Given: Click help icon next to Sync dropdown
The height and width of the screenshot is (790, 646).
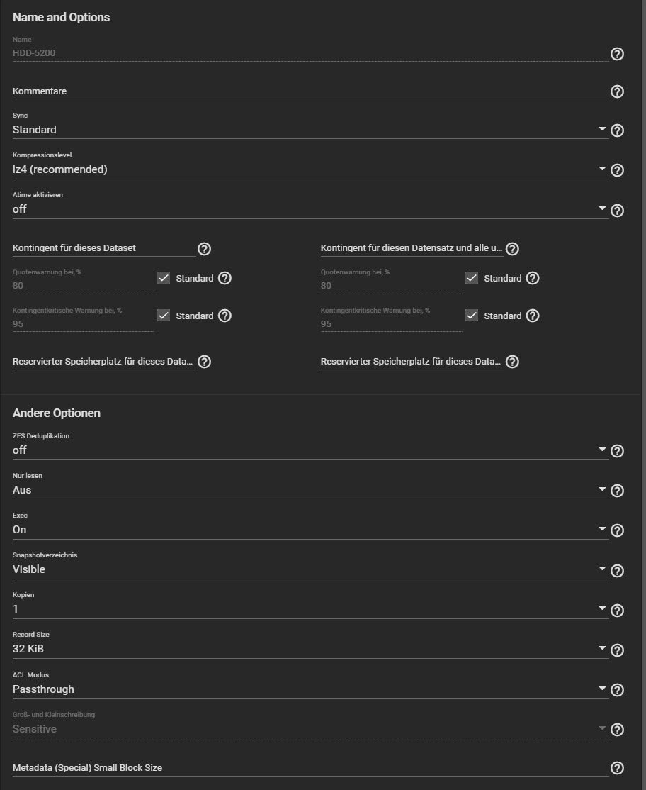Looking at the screenshot, I should tap(617, 130).
